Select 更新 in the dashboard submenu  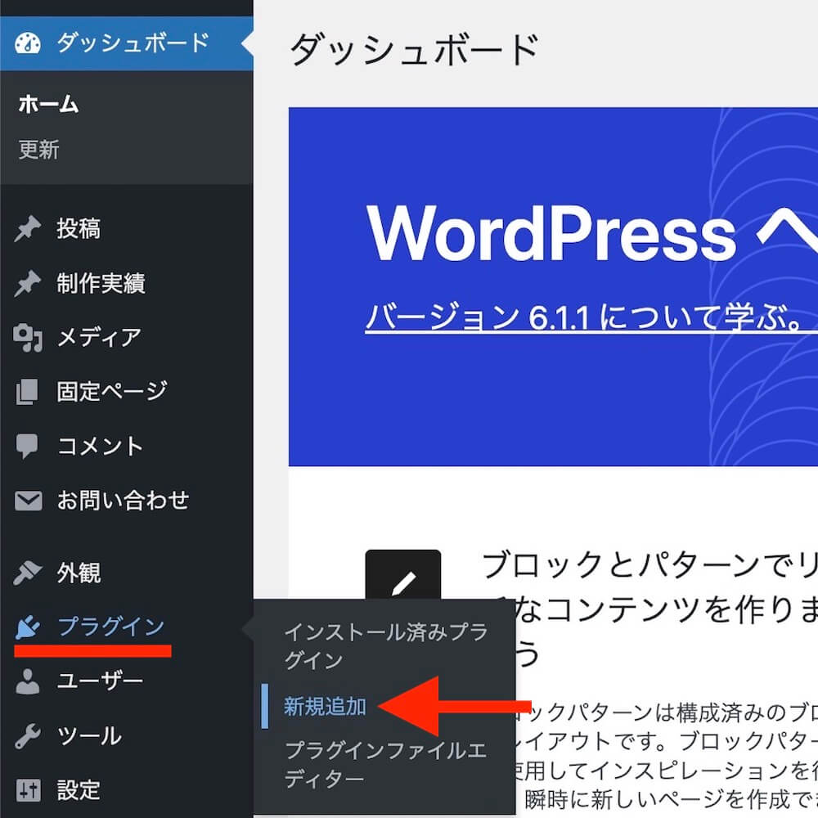point(39,150)
